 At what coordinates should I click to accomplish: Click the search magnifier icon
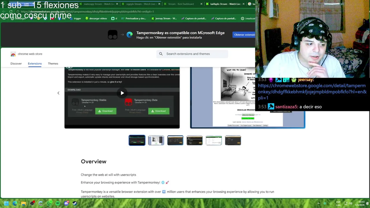[x=161, y=54]
